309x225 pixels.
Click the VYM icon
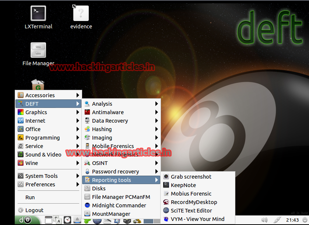point(166,219)
